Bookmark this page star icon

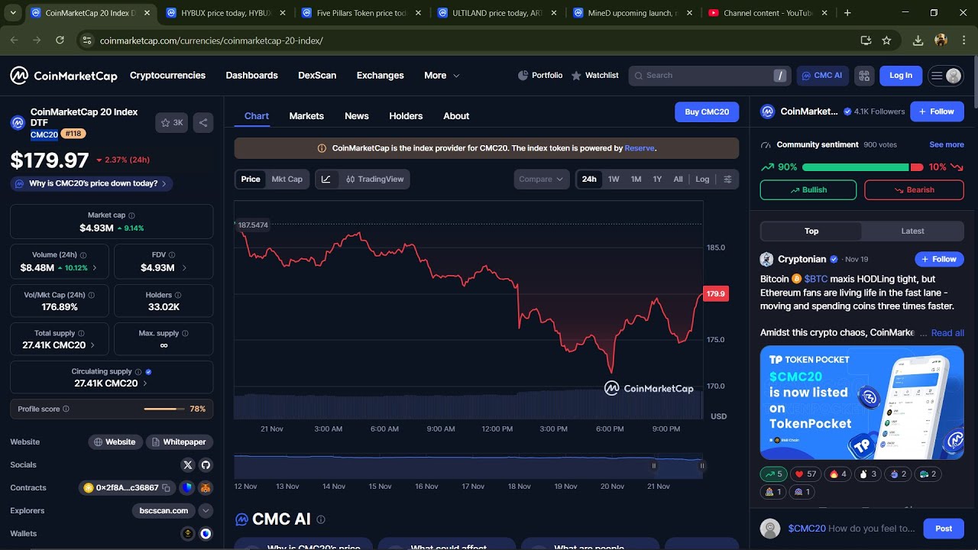click(x=886, y=40)
